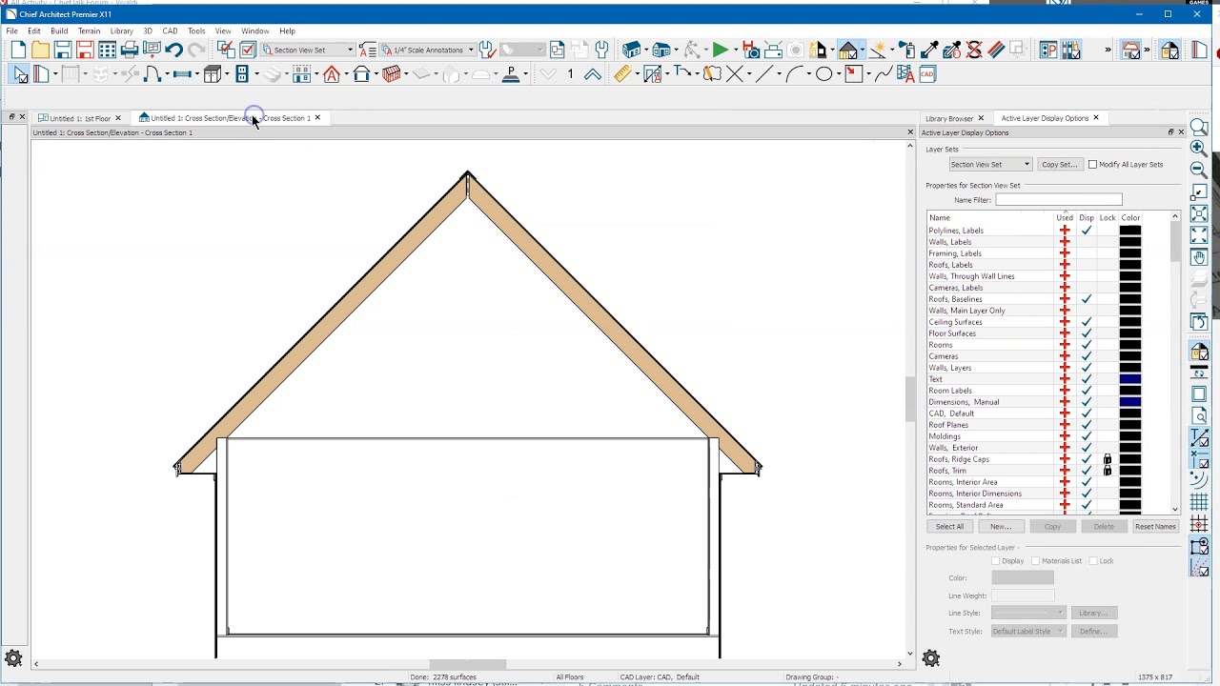Close the Active Layer Display Options tab
The width and height of the screenshot is (1220, 686).
click(1095, 118)
